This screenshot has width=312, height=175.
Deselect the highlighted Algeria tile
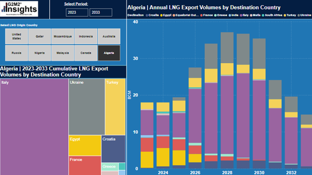109,53
